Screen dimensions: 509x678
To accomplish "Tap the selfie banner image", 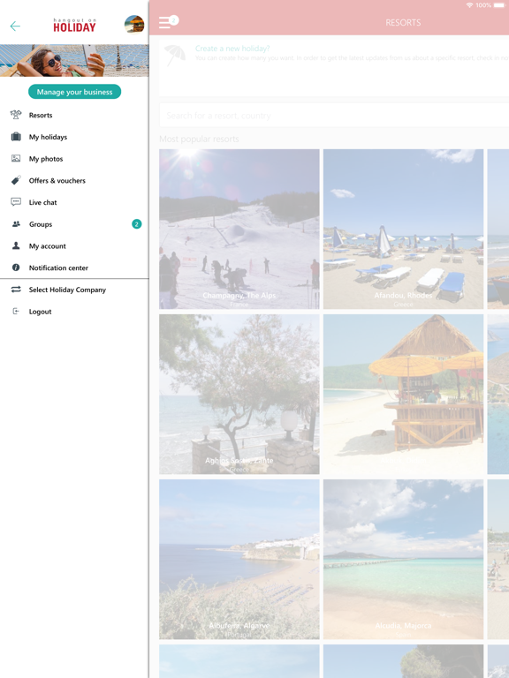I will click(74, 61).
